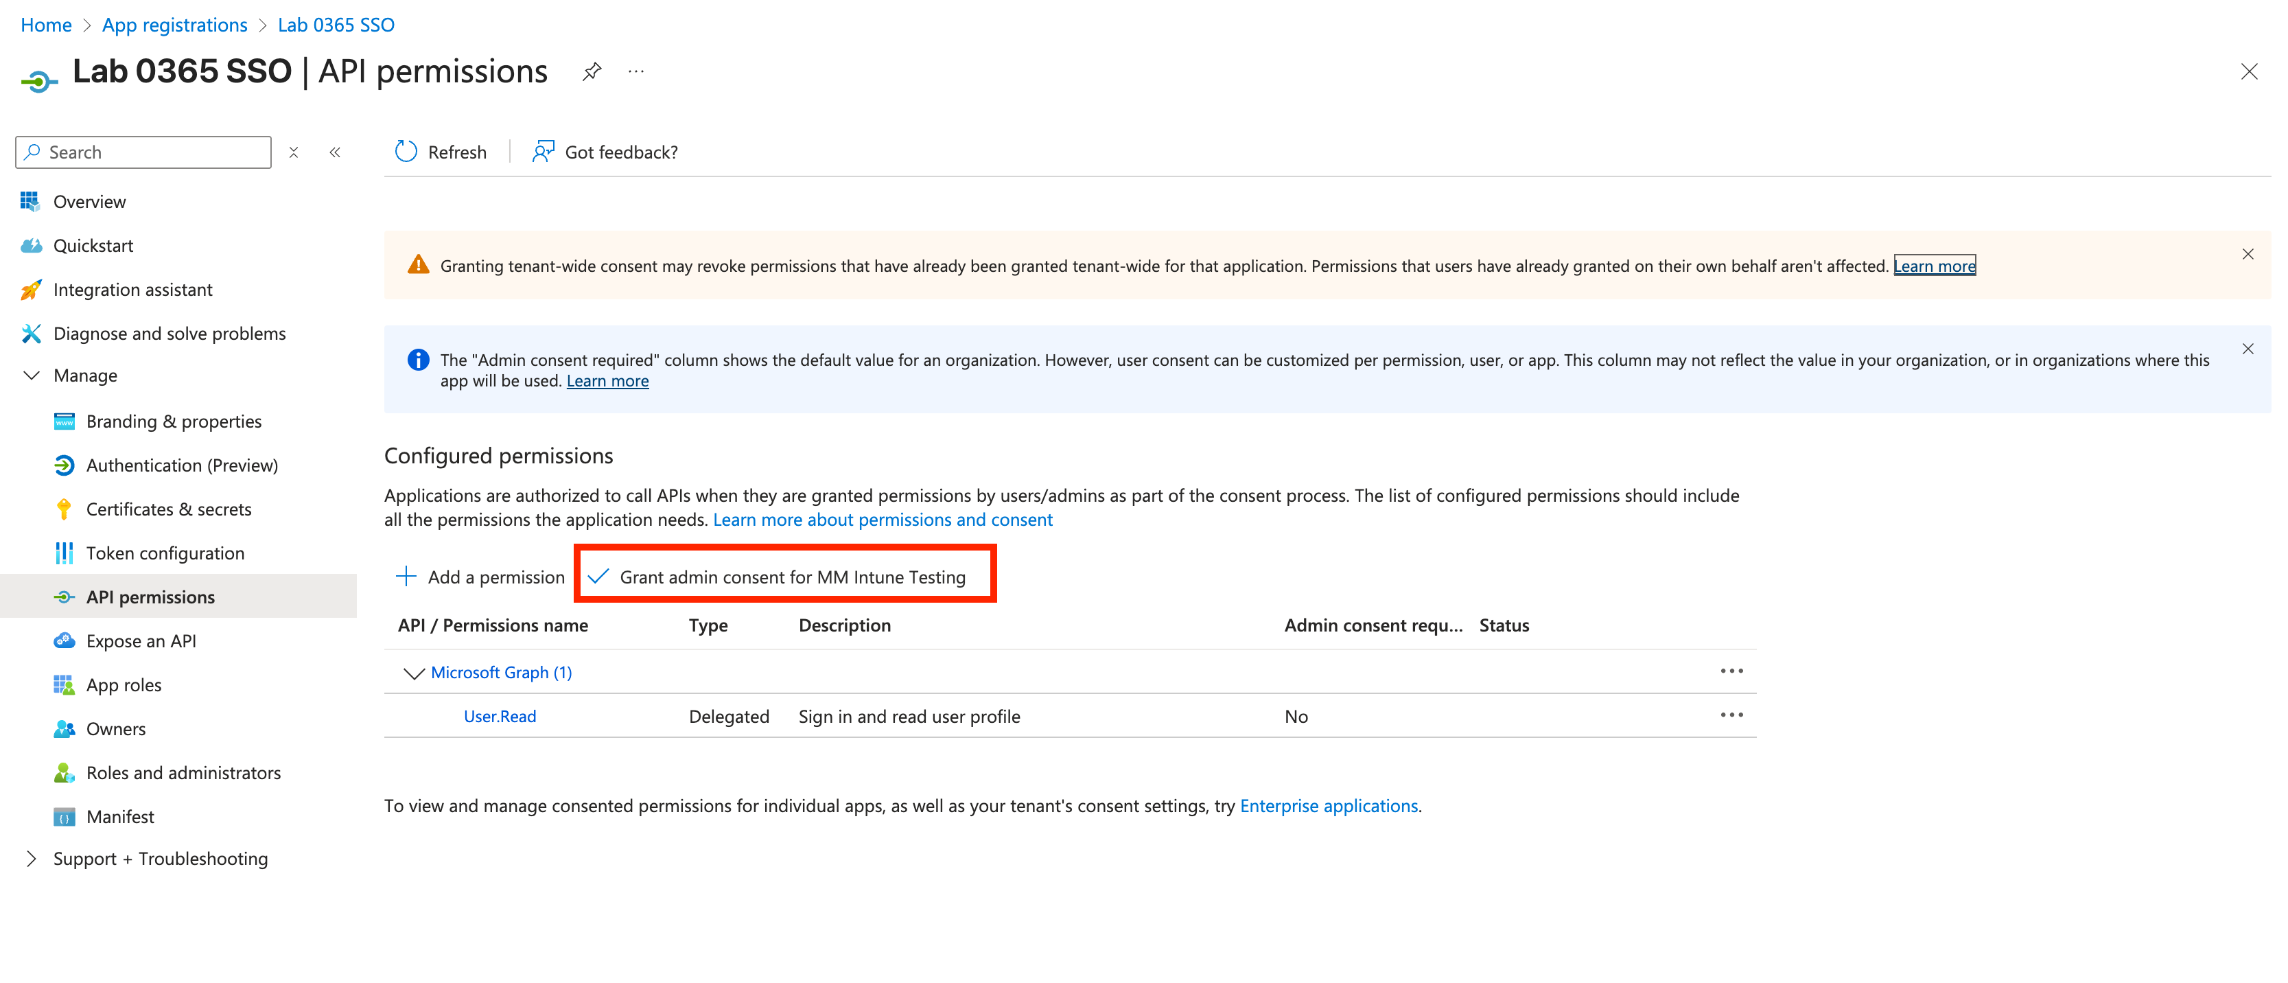Select the Overview icon in sidebar
Screen dimensions: 2288x983
pyautogui.click(x=30, y=201)
